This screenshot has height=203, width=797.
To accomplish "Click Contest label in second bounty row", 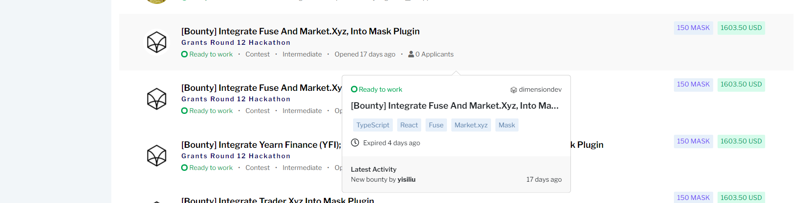I will point(258,111).
